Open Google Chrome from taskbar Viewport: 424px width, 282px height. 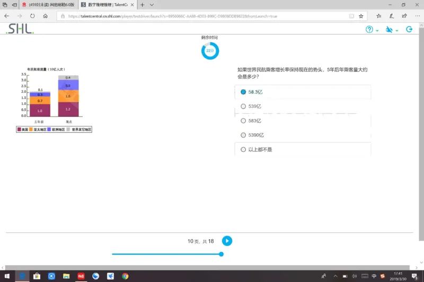[125, 276]
